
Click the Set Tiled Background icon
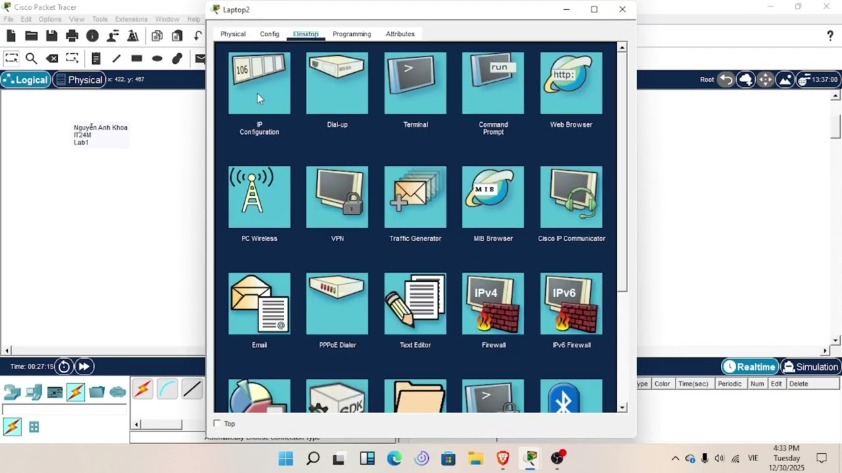tap(785, 79)
